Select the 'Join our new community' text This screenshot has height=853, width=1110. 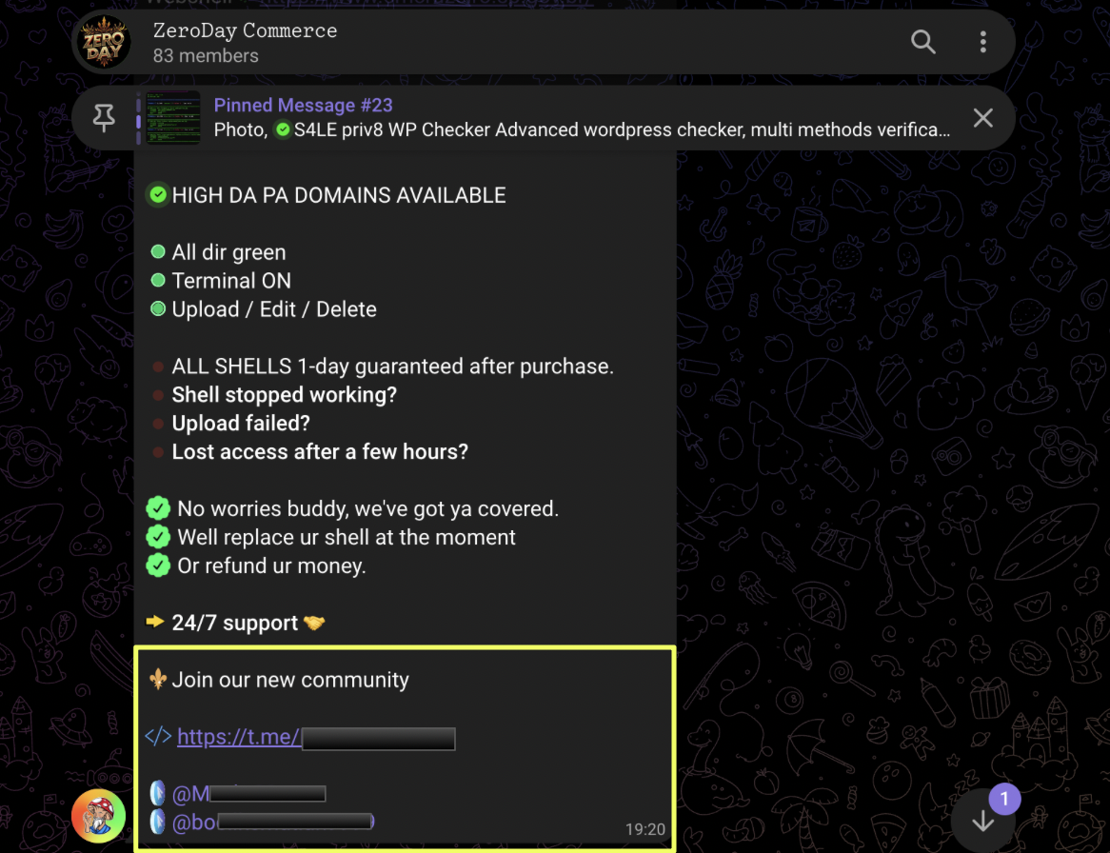tap(290, 680)
